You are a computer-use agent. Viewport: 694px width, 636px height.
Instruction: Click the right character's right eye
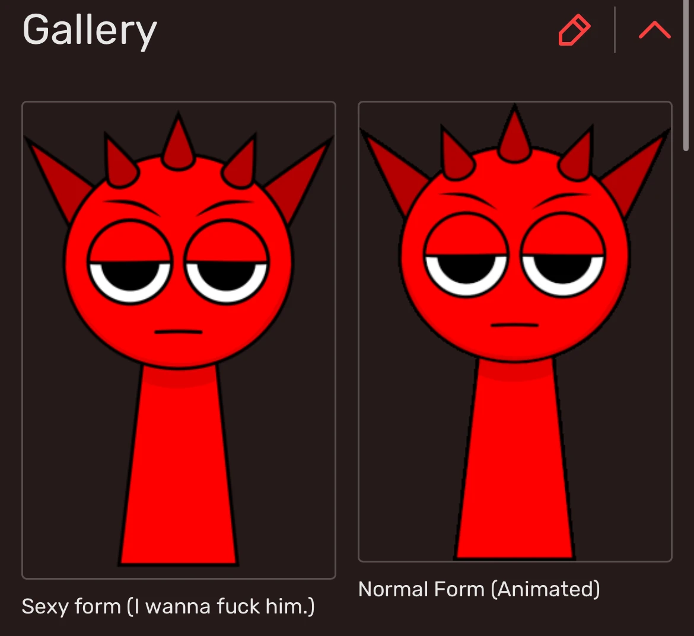point(562,254)
